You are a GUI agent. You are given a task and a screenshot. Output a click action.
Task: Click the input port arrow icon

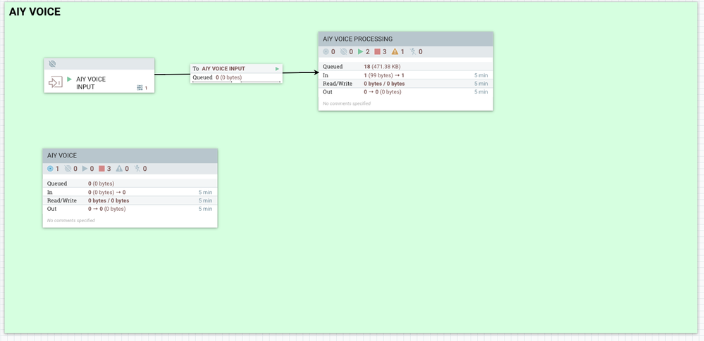(55, 82)
